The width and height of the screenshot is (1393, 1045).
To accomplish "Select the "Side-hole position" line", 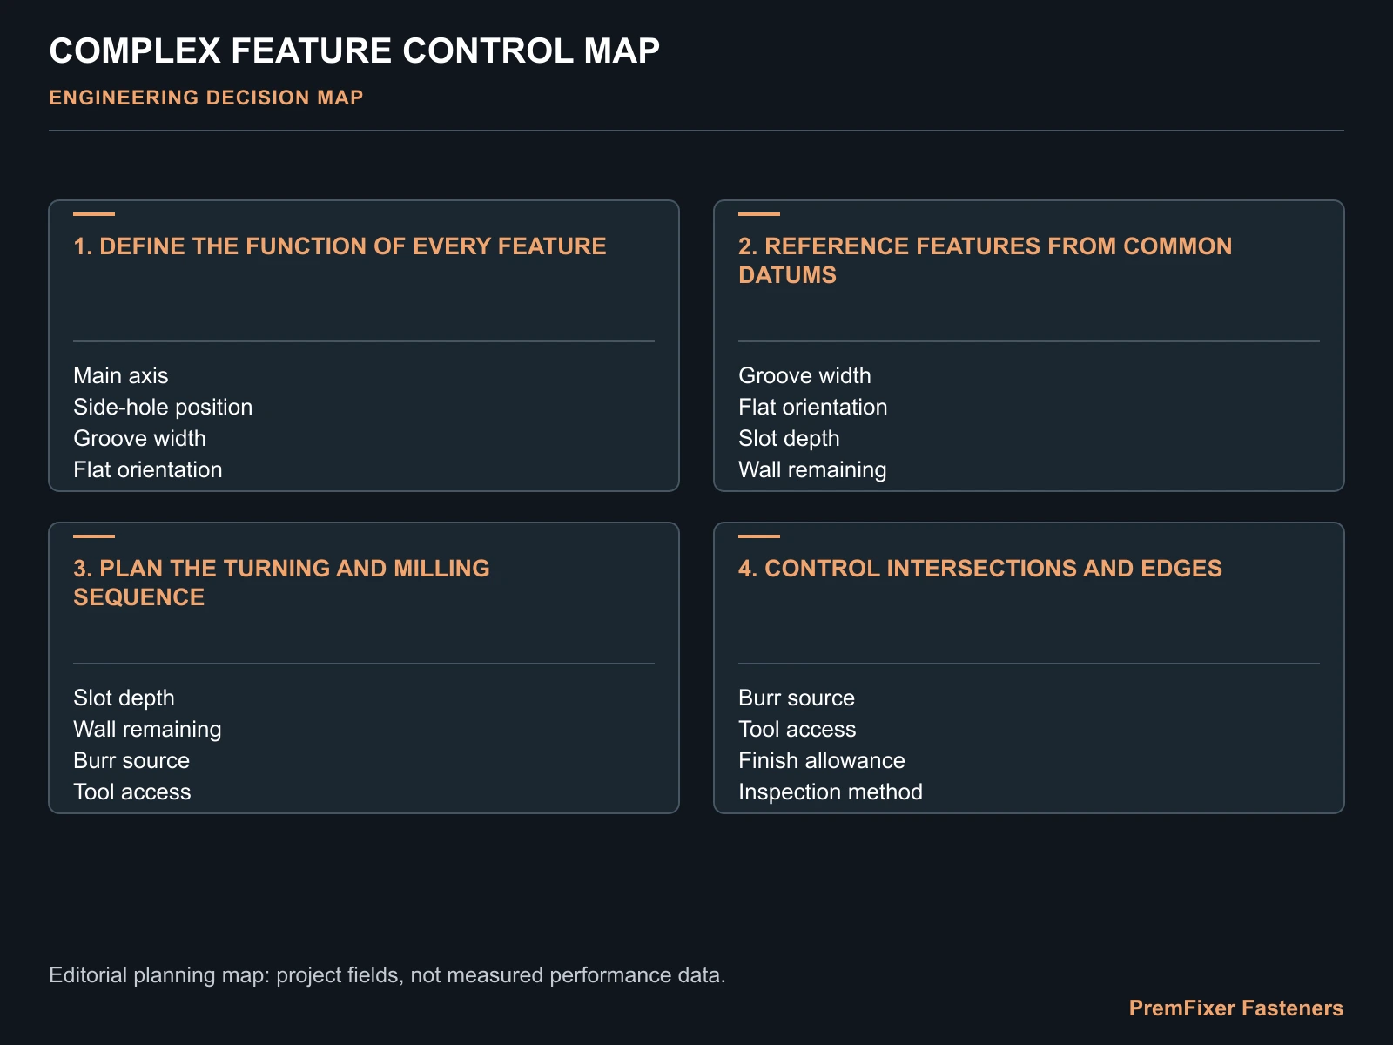I will pyautogui.click(x=163, y=407).
